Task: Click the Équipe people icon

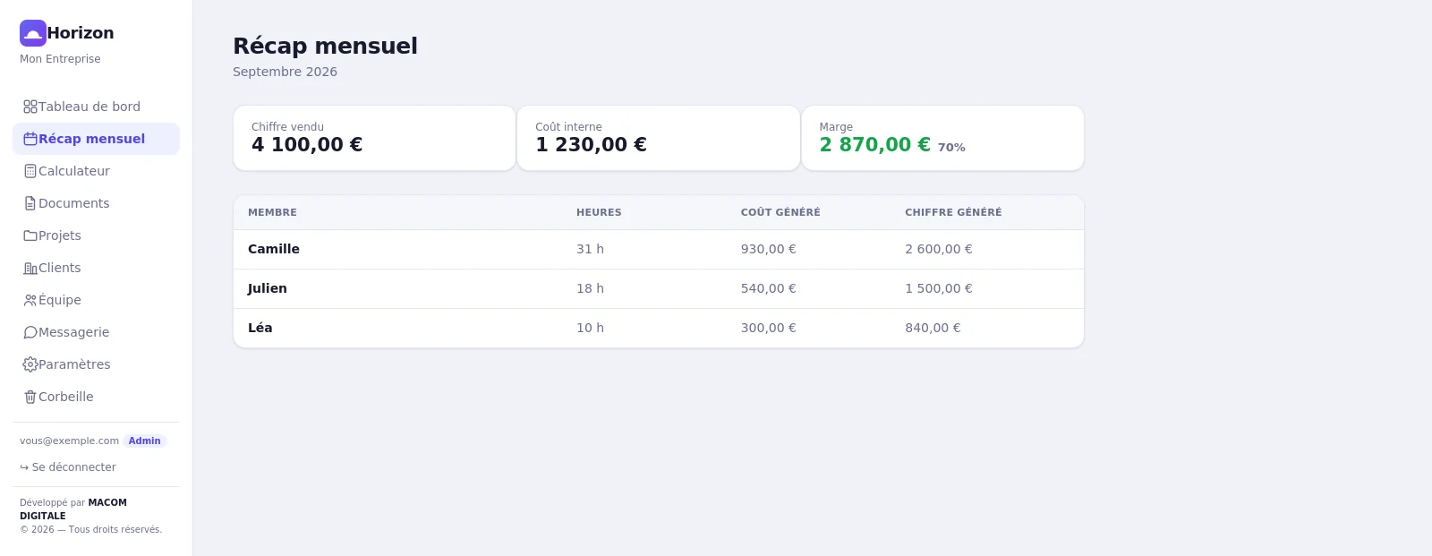Action: tap(30, 300)
